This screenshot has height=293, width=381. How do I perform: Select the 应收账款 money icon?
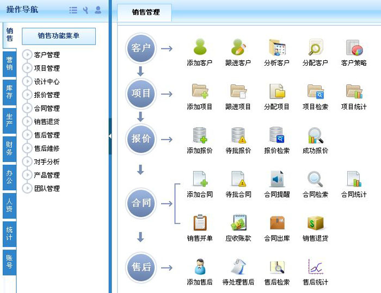(x=238, y=223)
